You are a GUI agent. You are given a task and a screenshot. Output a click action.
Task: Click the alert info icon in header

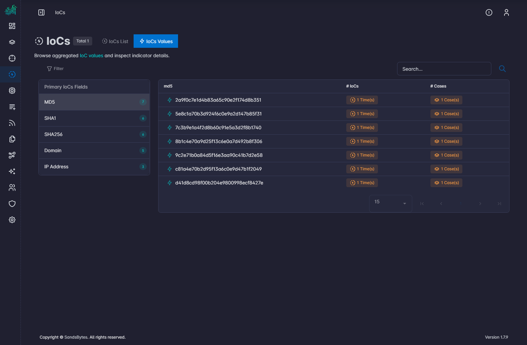click(489, 12)
